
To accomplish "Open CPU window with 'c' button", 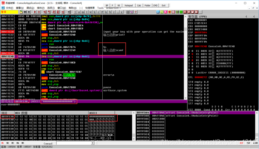I will [x=99, y=12].
